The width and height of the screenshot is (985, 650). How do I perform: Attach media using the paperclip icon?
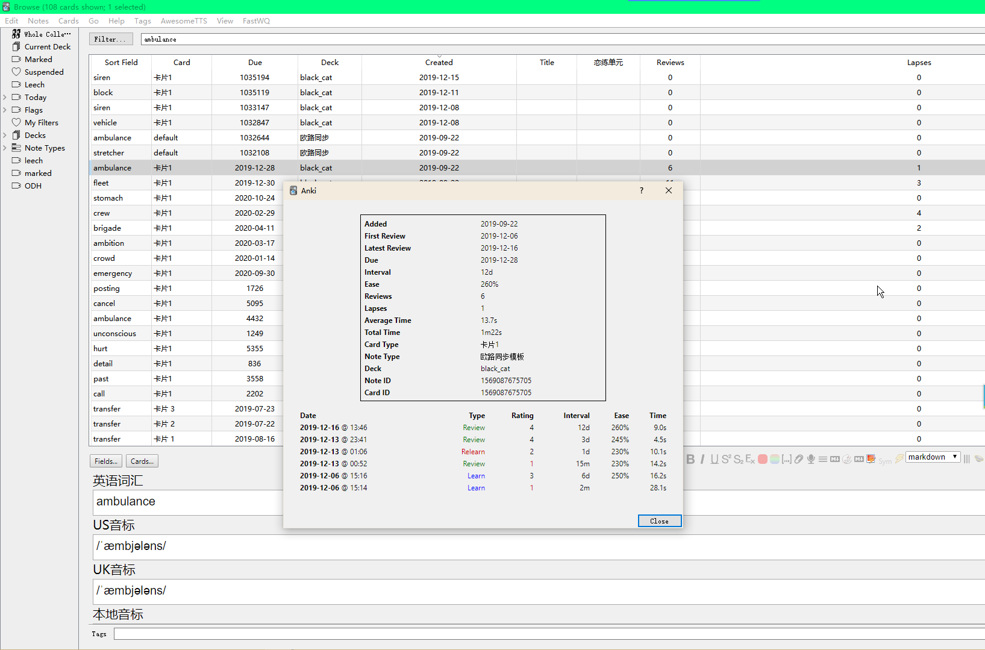pyautogui.click(x=799, y=459)
